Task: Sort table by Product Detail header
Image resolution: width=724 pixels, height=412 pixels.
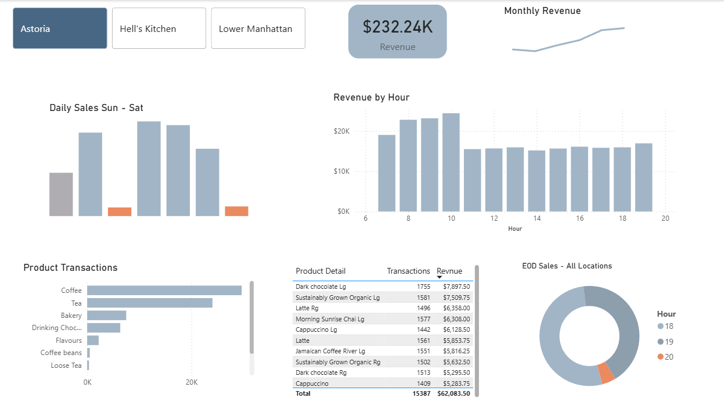Action: pyautogui.click(x=320, y=271)
